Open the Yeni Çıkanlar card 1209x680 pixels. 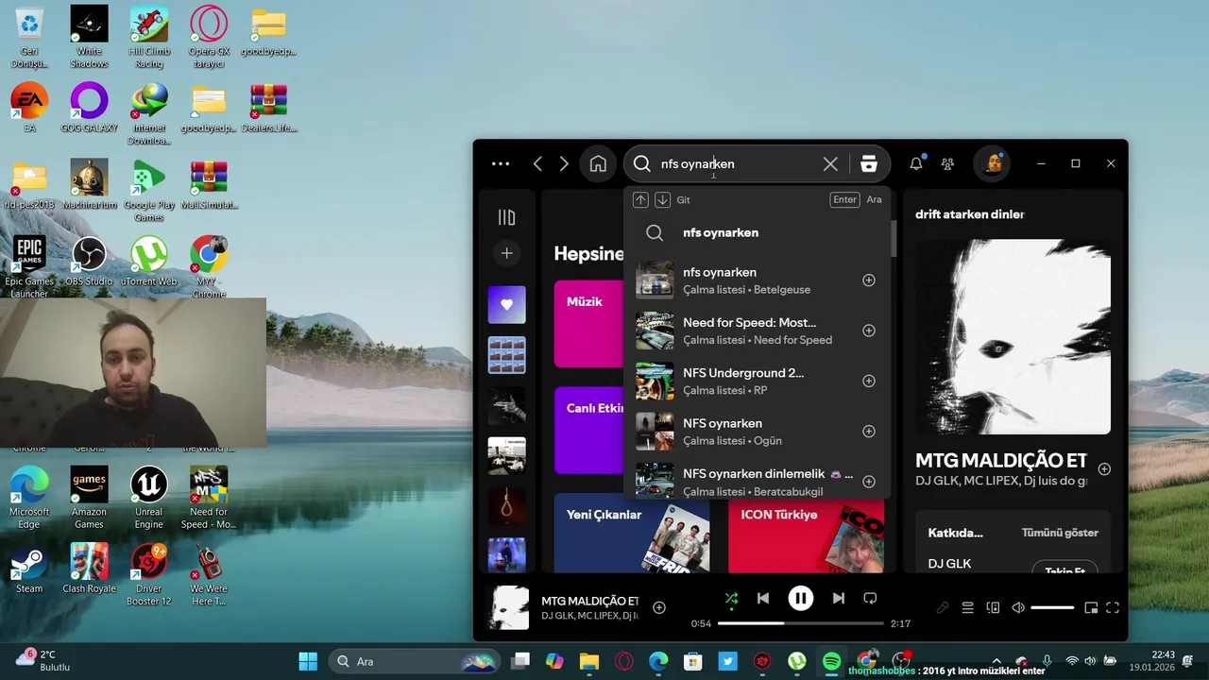[632, 533]
